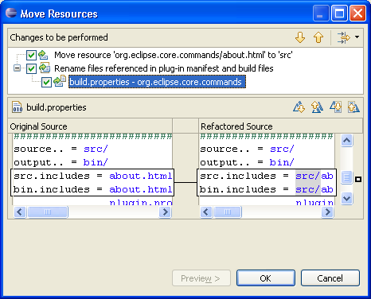Select the previous change up-arrow icon
Viewport: 371px width, 299px height.
pos(318,37)
